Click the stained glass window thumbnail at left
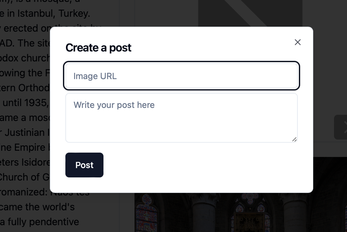 pyautogui.click(x=147, y=213)
